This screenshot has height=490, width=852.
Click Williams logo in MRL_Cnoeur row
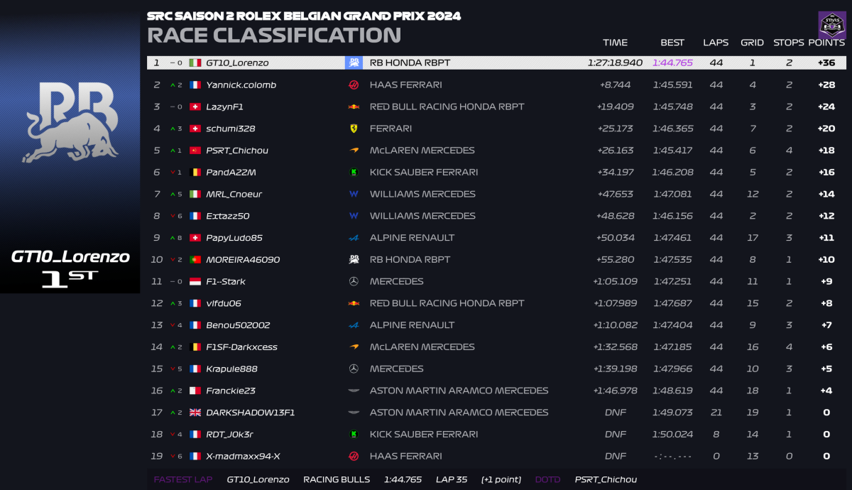(354, 194)
